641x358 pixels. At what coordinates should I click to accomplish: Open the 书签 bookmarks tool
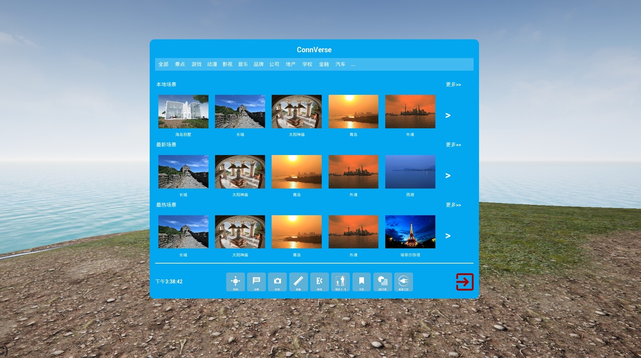(361, 282)
